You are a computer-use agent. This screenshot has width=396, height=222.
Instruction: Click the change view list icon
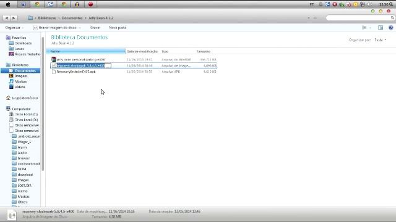click(364, 28)
